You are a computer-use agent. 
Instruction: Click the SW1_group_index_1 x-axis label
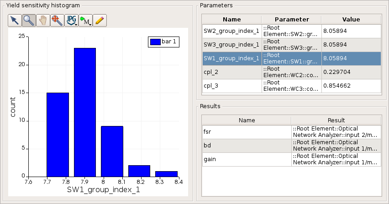(104, 190)
